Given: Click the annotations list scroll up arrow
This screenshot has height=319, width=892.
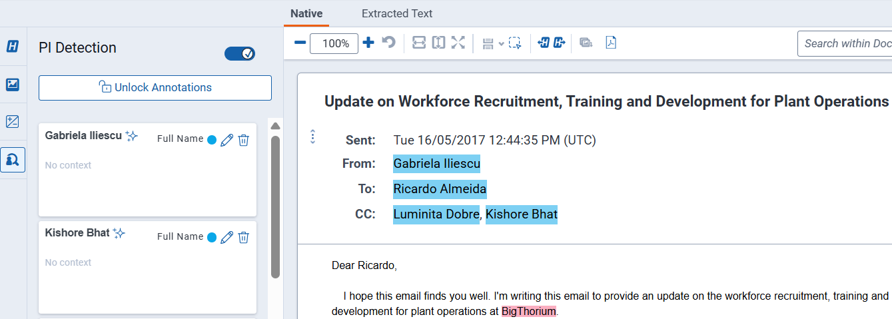Looking at the screenshot, I should 276,126.
